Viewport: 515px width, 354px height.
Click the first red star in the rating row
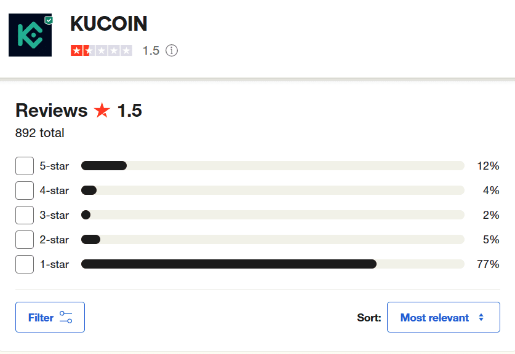(78, 50)
